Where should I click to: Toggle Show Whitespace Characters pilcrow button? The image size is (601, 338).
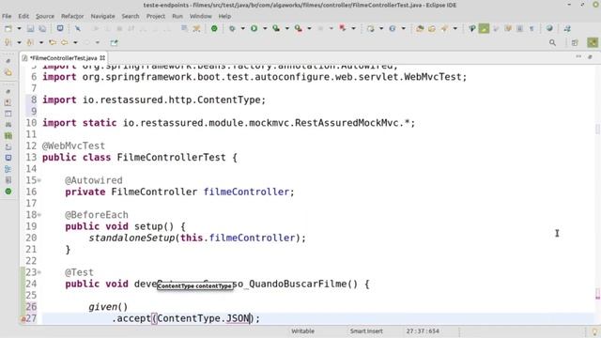[532, 28]
